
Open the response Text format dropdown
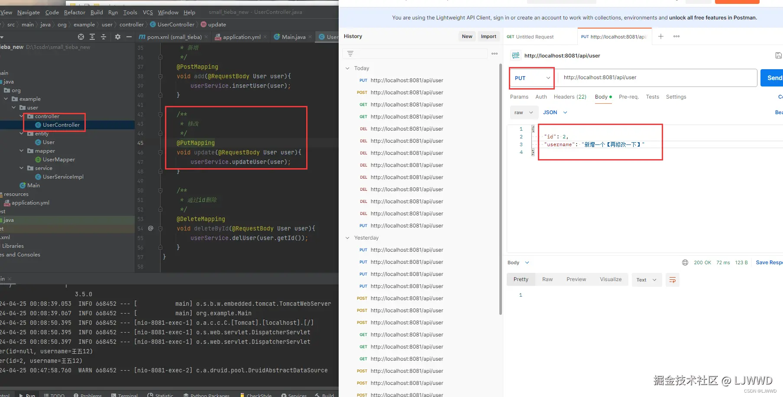tap(647, 280)
